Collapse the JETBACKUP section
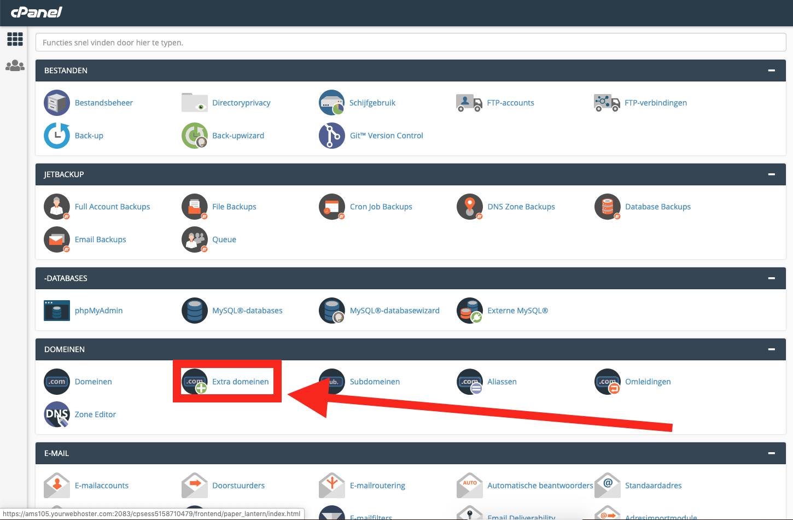Screen dimensions: 793x520 pyautogui.click(x=772, y=174)
